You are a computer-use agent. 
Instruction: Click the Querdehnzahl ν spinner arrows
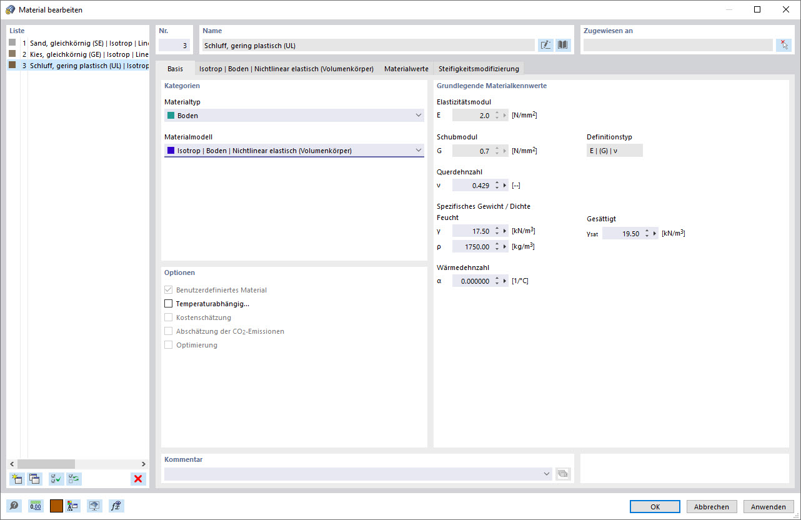pos(497,185)
